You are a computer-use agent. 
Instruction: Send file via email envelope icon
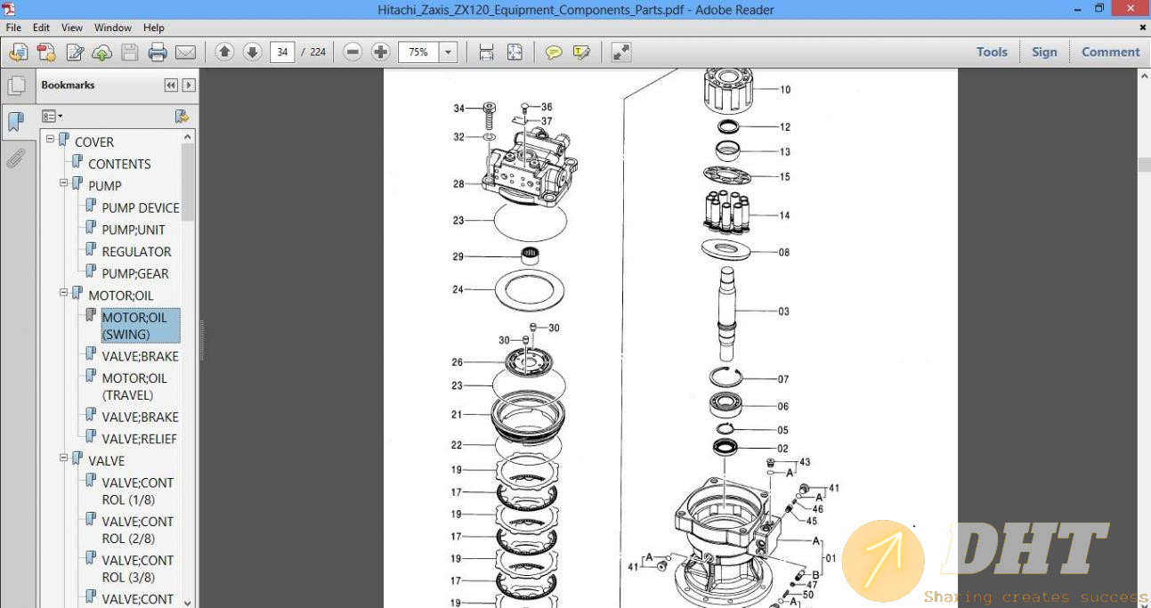point(185,53)
